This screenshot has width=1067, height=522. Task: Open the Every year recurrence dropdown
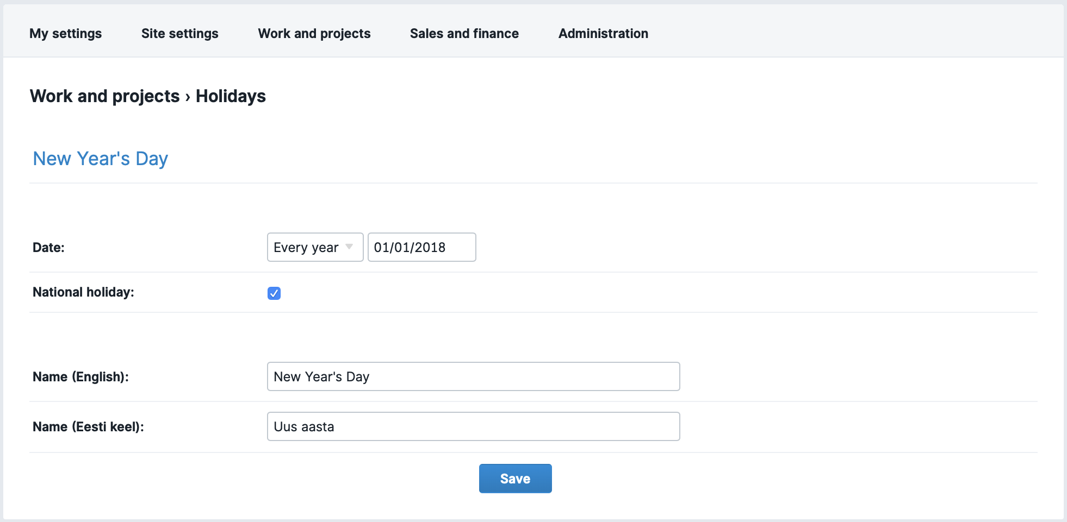[315, 247]
